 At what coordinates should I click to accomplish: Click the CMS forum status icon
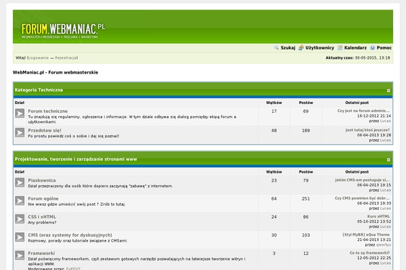click(20, 237)
